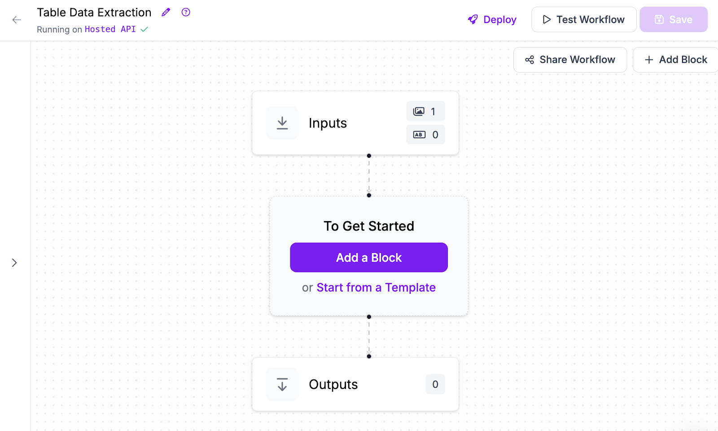This screenshot has height=431, width=718.
Task: Select the Outputs block
Action: click(x=355, y=384)
